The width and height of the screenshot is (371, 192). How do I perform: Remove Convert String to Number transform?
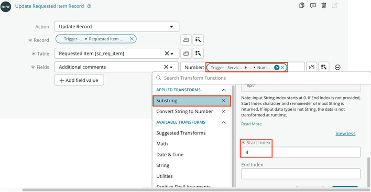pos(224,112)
